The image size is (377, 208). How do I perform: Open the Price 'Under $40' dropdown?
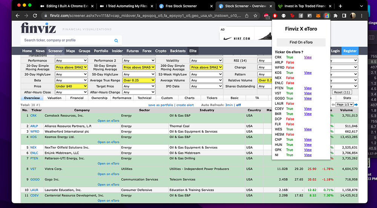71,86
